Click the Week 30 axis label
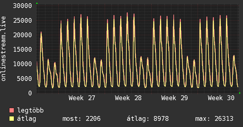 [221, 98]
